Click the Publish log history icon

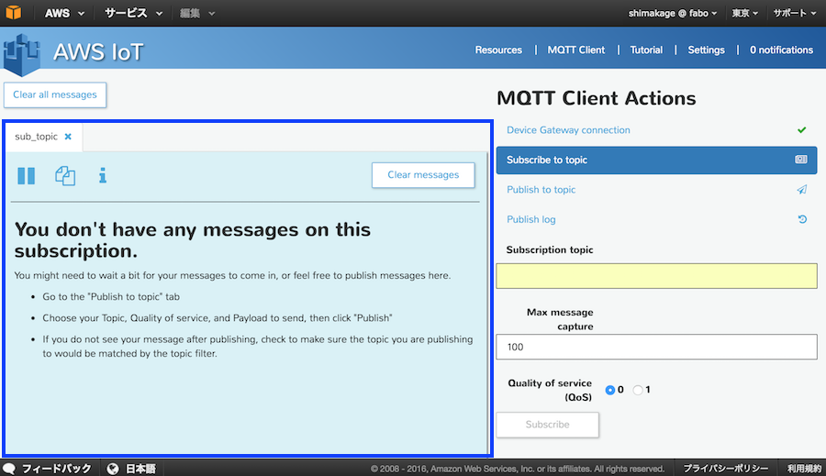pyautogui.click(x=801, y=220)
